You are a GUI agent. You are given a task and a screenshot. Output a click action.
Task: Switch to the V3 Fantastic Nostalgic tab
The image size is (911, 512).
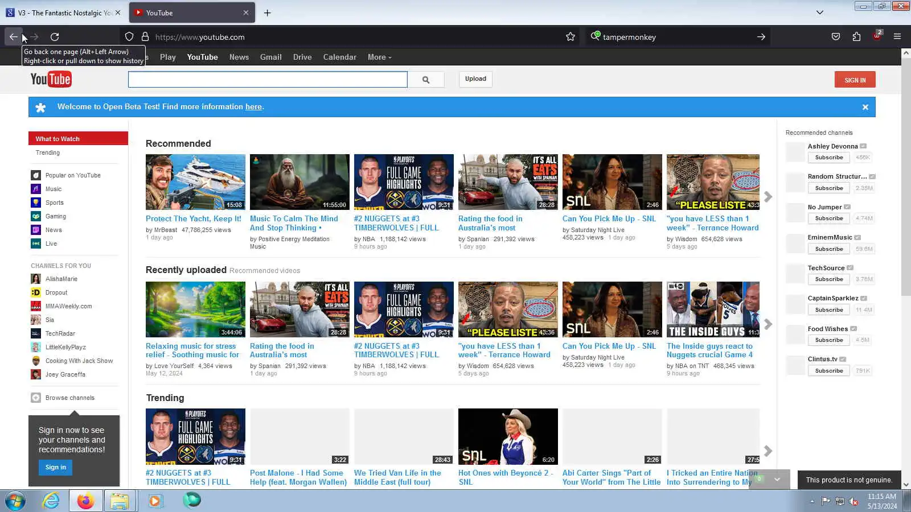64,13
